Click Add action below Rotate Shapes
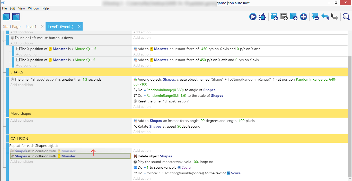 click(142, 132)
